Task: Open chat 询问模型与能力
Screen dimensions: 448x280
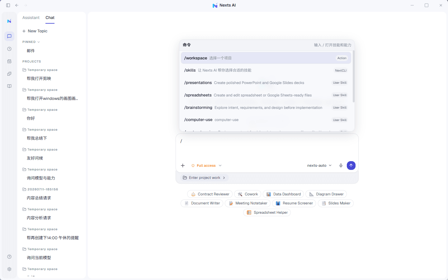Action: [41, 178]
